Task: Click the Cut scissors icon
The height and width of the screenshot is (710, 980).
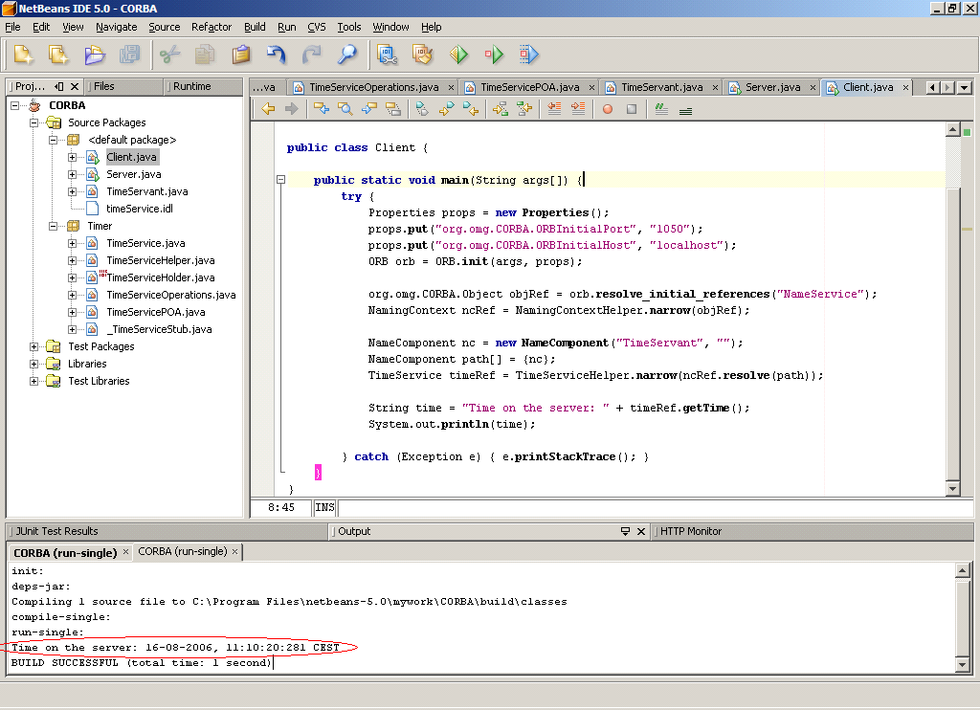Action: click(169, 55)
